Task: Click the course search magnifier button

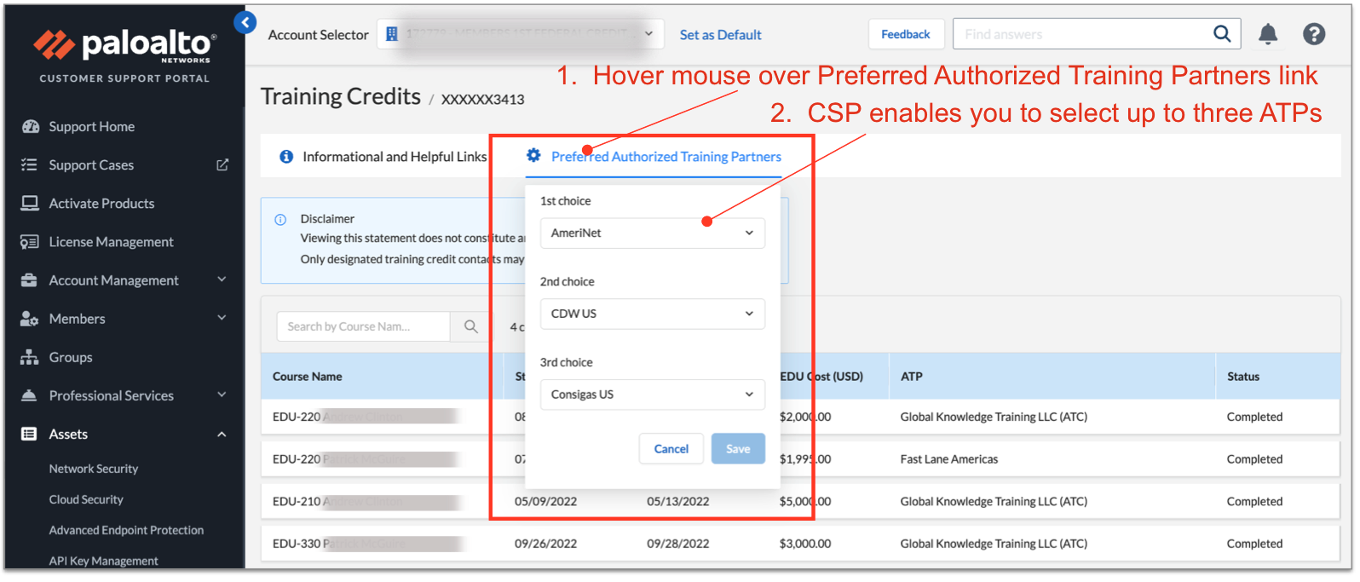Action: 471,327
